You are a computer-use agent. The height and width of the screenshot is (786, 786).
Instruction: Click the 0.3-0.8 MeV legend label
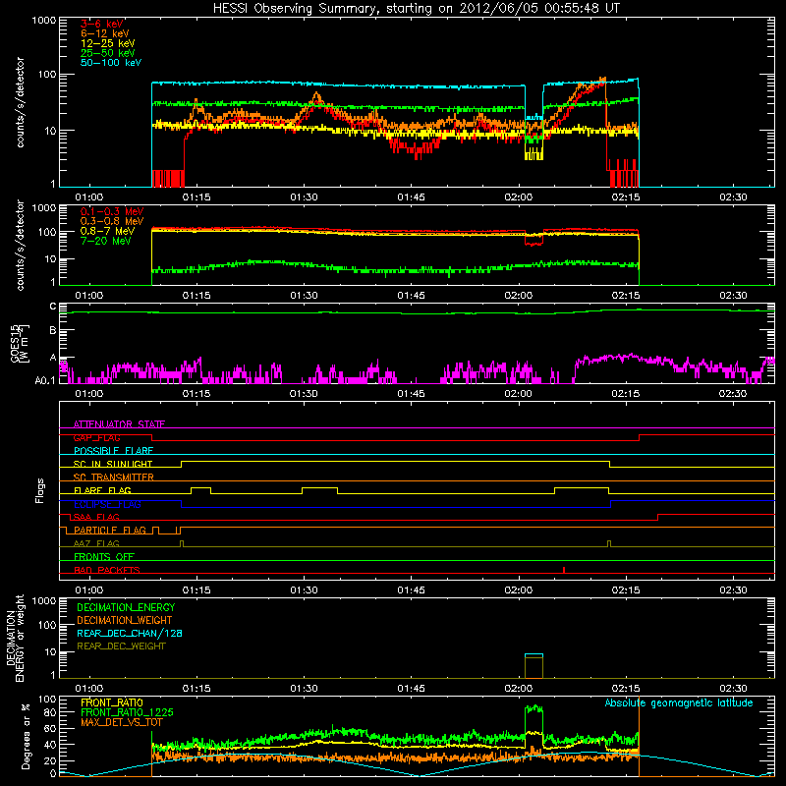click(x=112, y=221)
